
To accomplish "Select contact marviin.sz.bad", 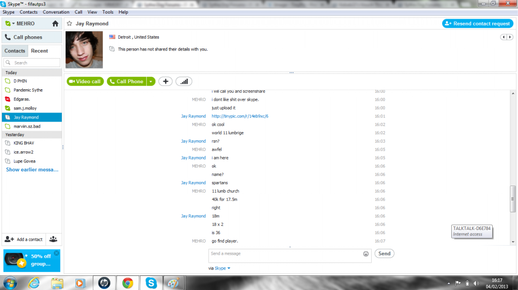I will point(32,126).
